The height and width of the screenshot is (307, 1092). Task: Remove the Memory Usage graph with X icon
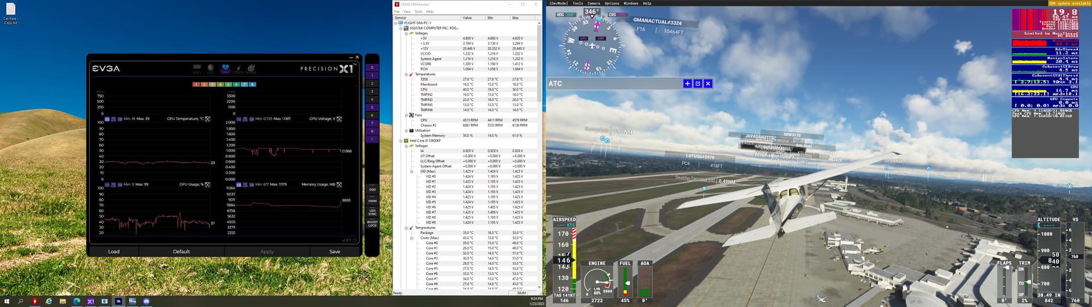(339, 185)
